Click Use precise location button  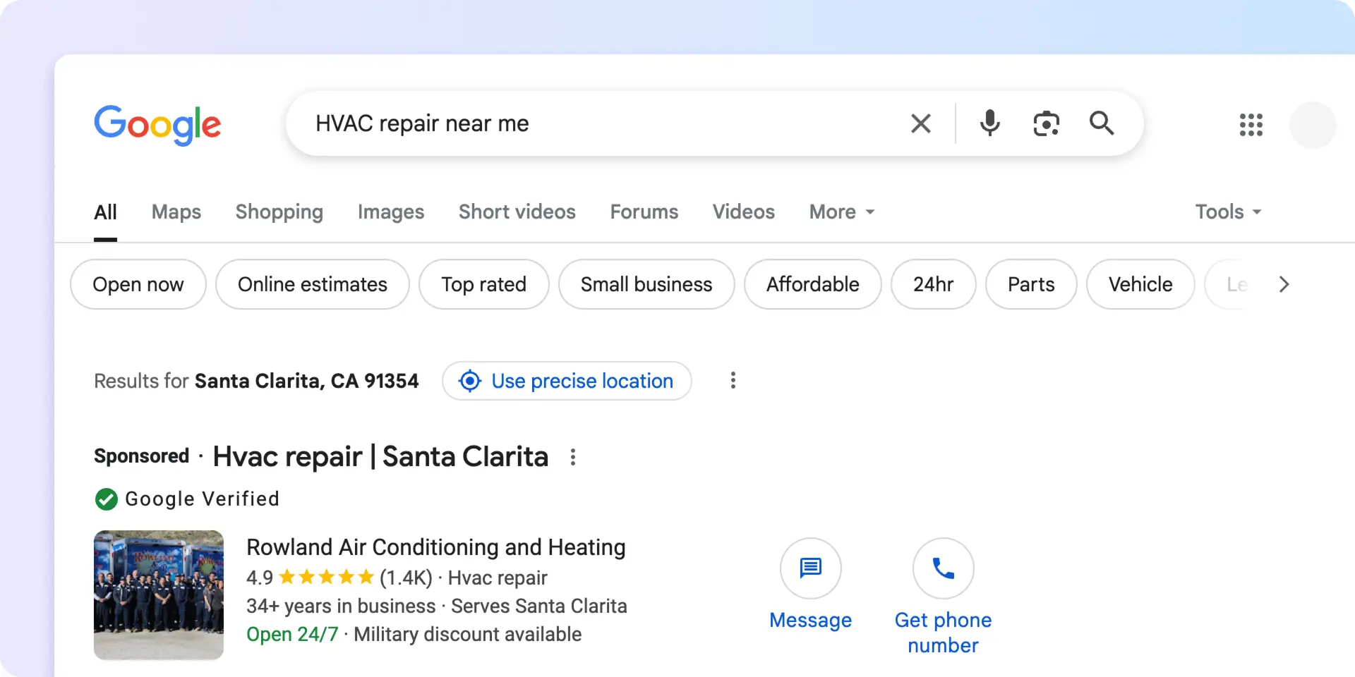(x=567, y=381)
